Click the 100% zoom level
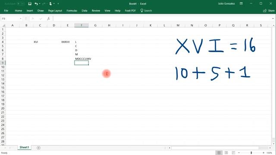The width and height of the screenshot is (276, 155). click(x=269, y=153)
